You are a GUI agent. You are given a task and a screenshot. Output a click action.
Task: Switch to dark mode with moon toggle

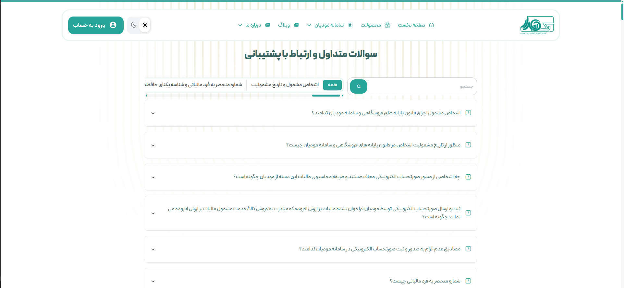pos(134,25)
